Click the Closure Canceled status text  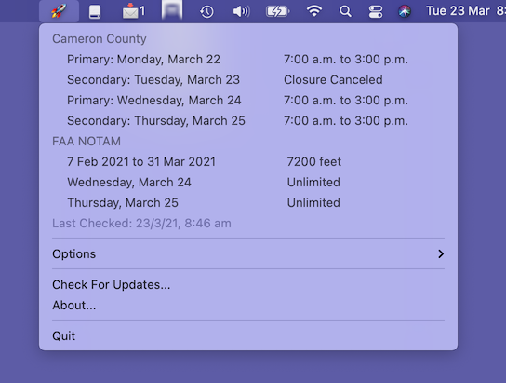(x=333, y=80)
